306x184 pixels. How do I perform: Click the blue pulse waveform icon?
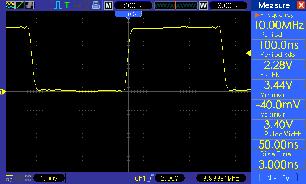point(58,5)
